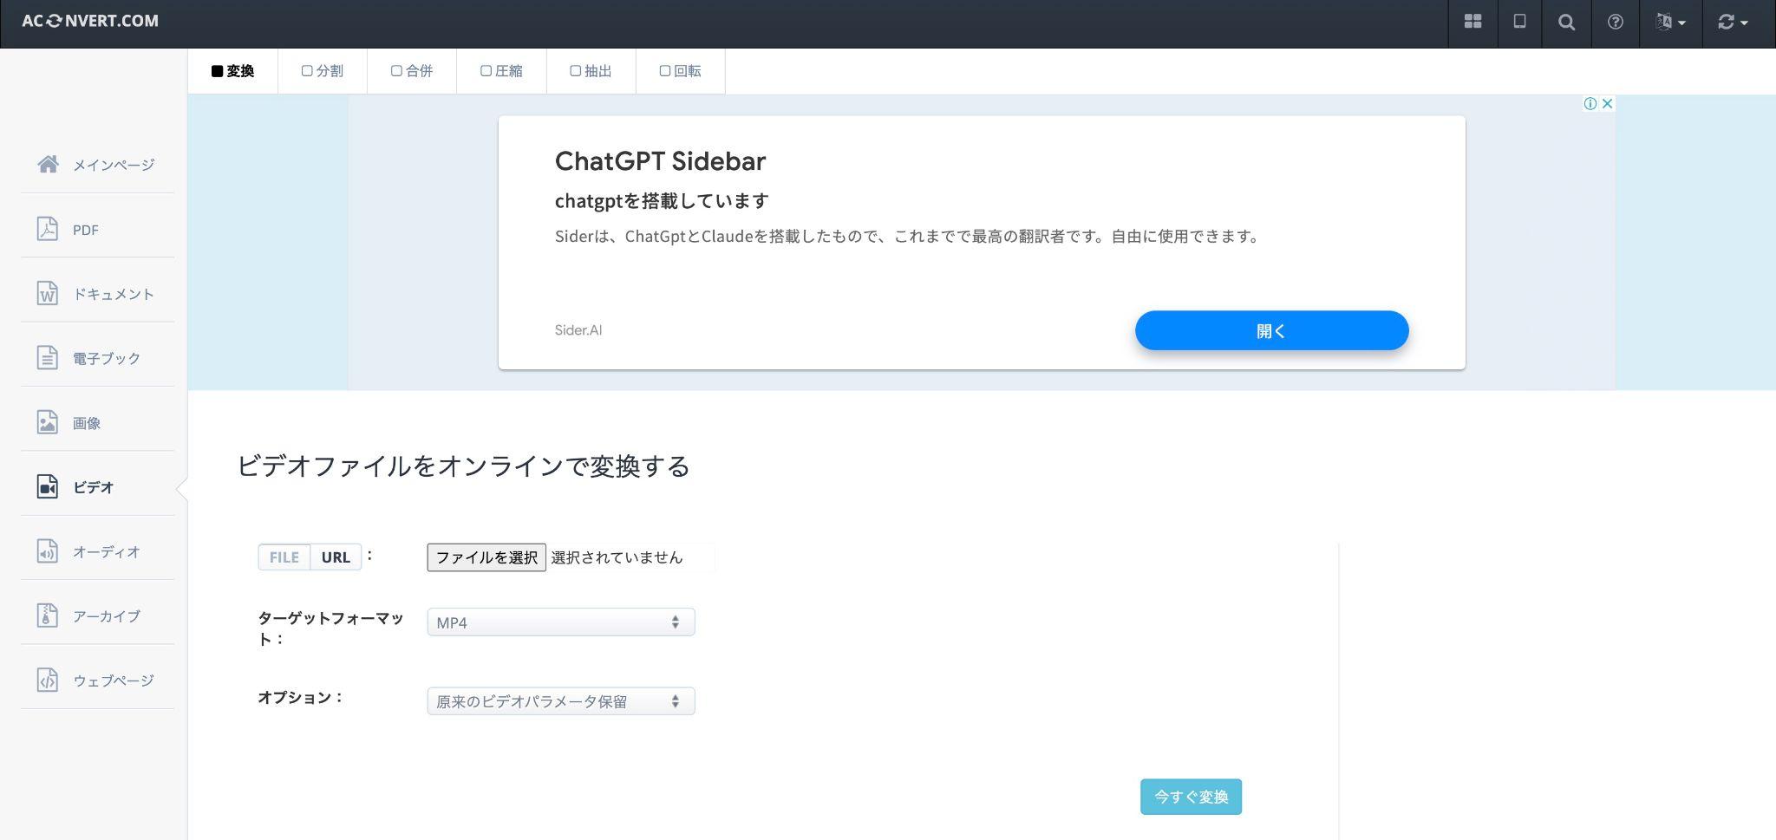
Task: Click the archive zip icon for アーカイブ
Action: pyautogui.click(x=48, y=615)
